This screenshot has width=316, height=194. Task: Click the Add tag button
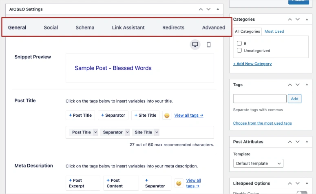[294, 98]
